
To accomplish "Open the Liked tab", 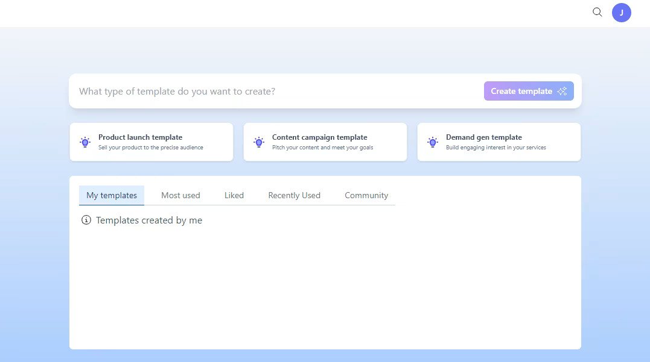I will coord(234,195).
